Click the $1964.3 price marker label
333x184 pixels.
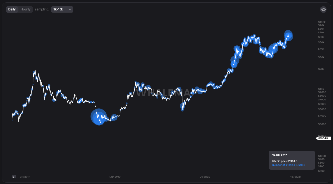coord(324,138)
